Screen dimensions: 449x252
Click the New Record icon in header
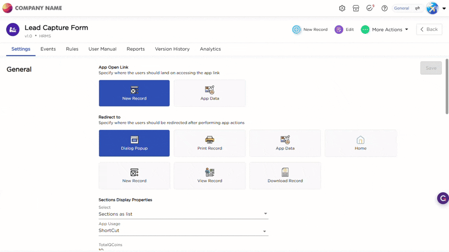click(297, 30)
